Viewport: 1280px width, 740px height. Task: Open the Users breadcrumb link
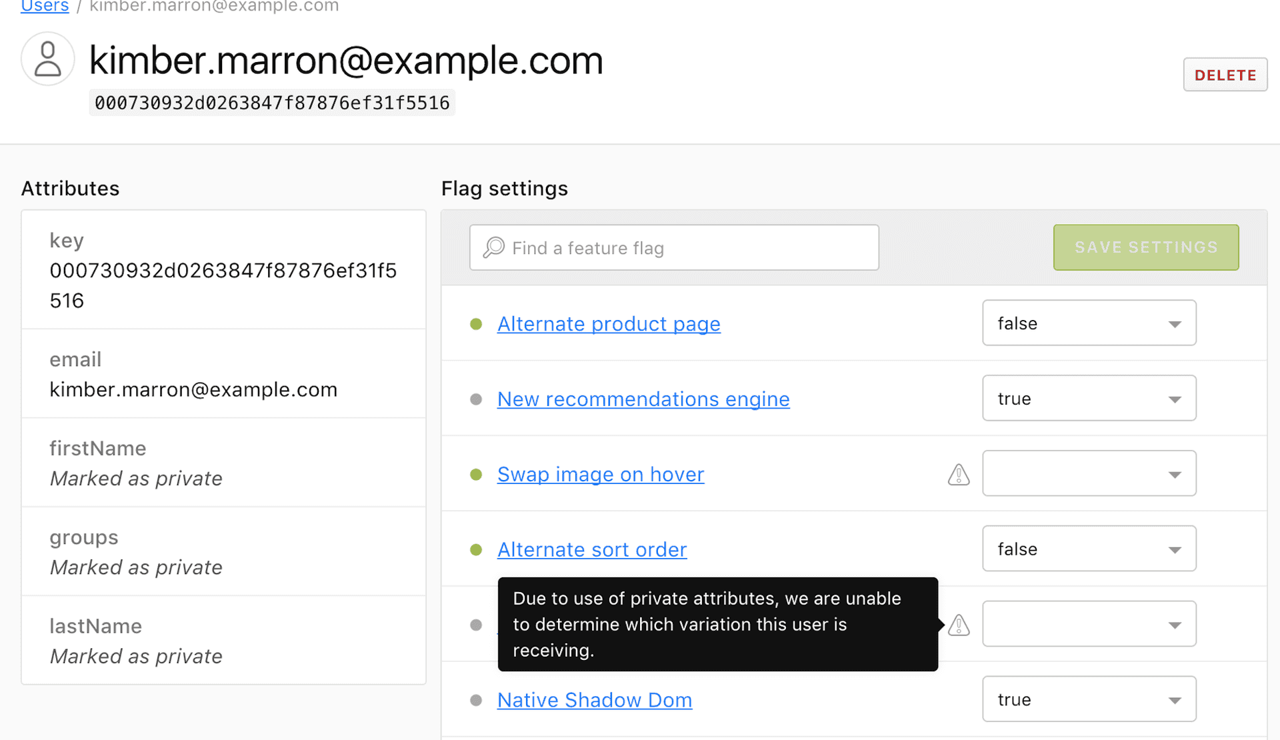pos(44,7)
